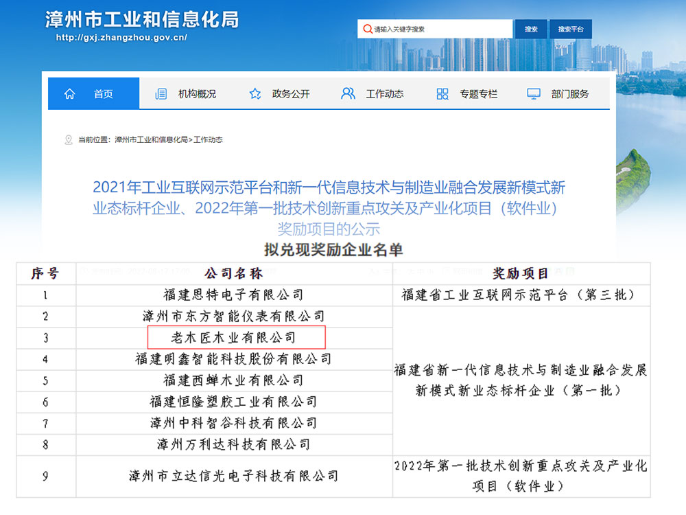The image size is (686, 515).
Task: Click the 机构概况 document icon
Action: coord(161,94)
